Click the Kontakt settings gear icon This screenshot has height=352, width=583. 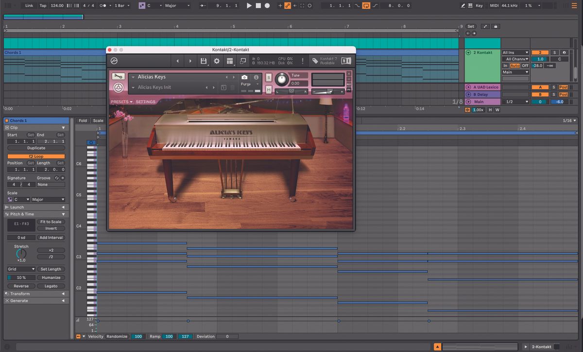pyautogui.click(x=216, y=61)
